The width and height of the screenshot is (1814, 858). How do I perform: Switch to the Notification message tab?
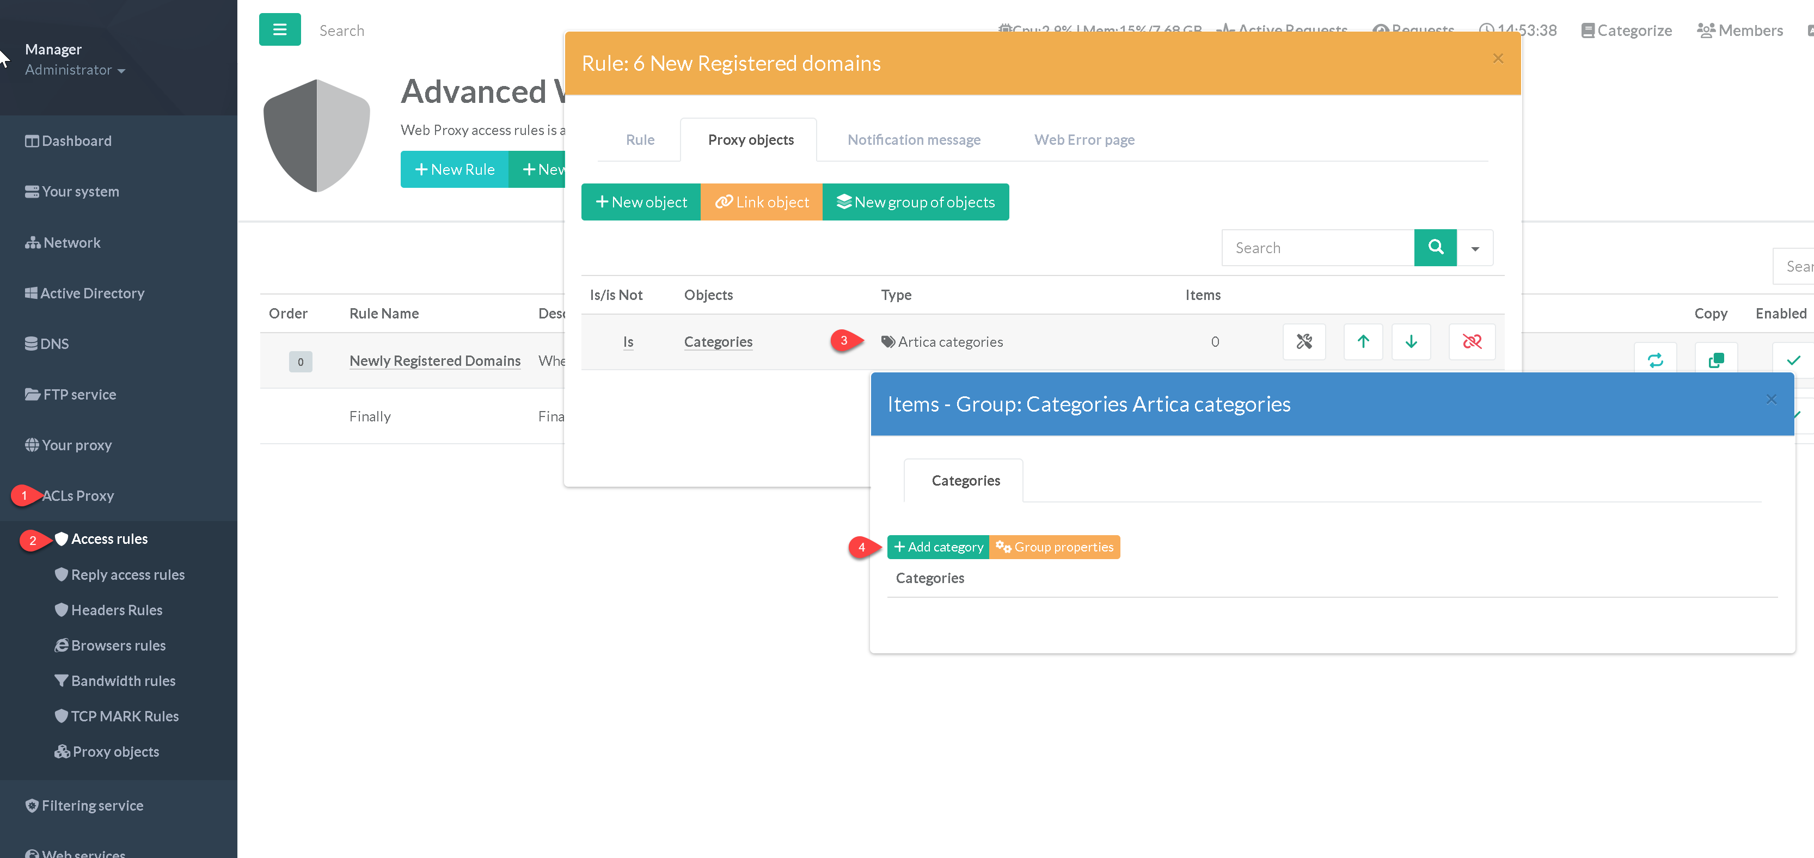point(914,139)
